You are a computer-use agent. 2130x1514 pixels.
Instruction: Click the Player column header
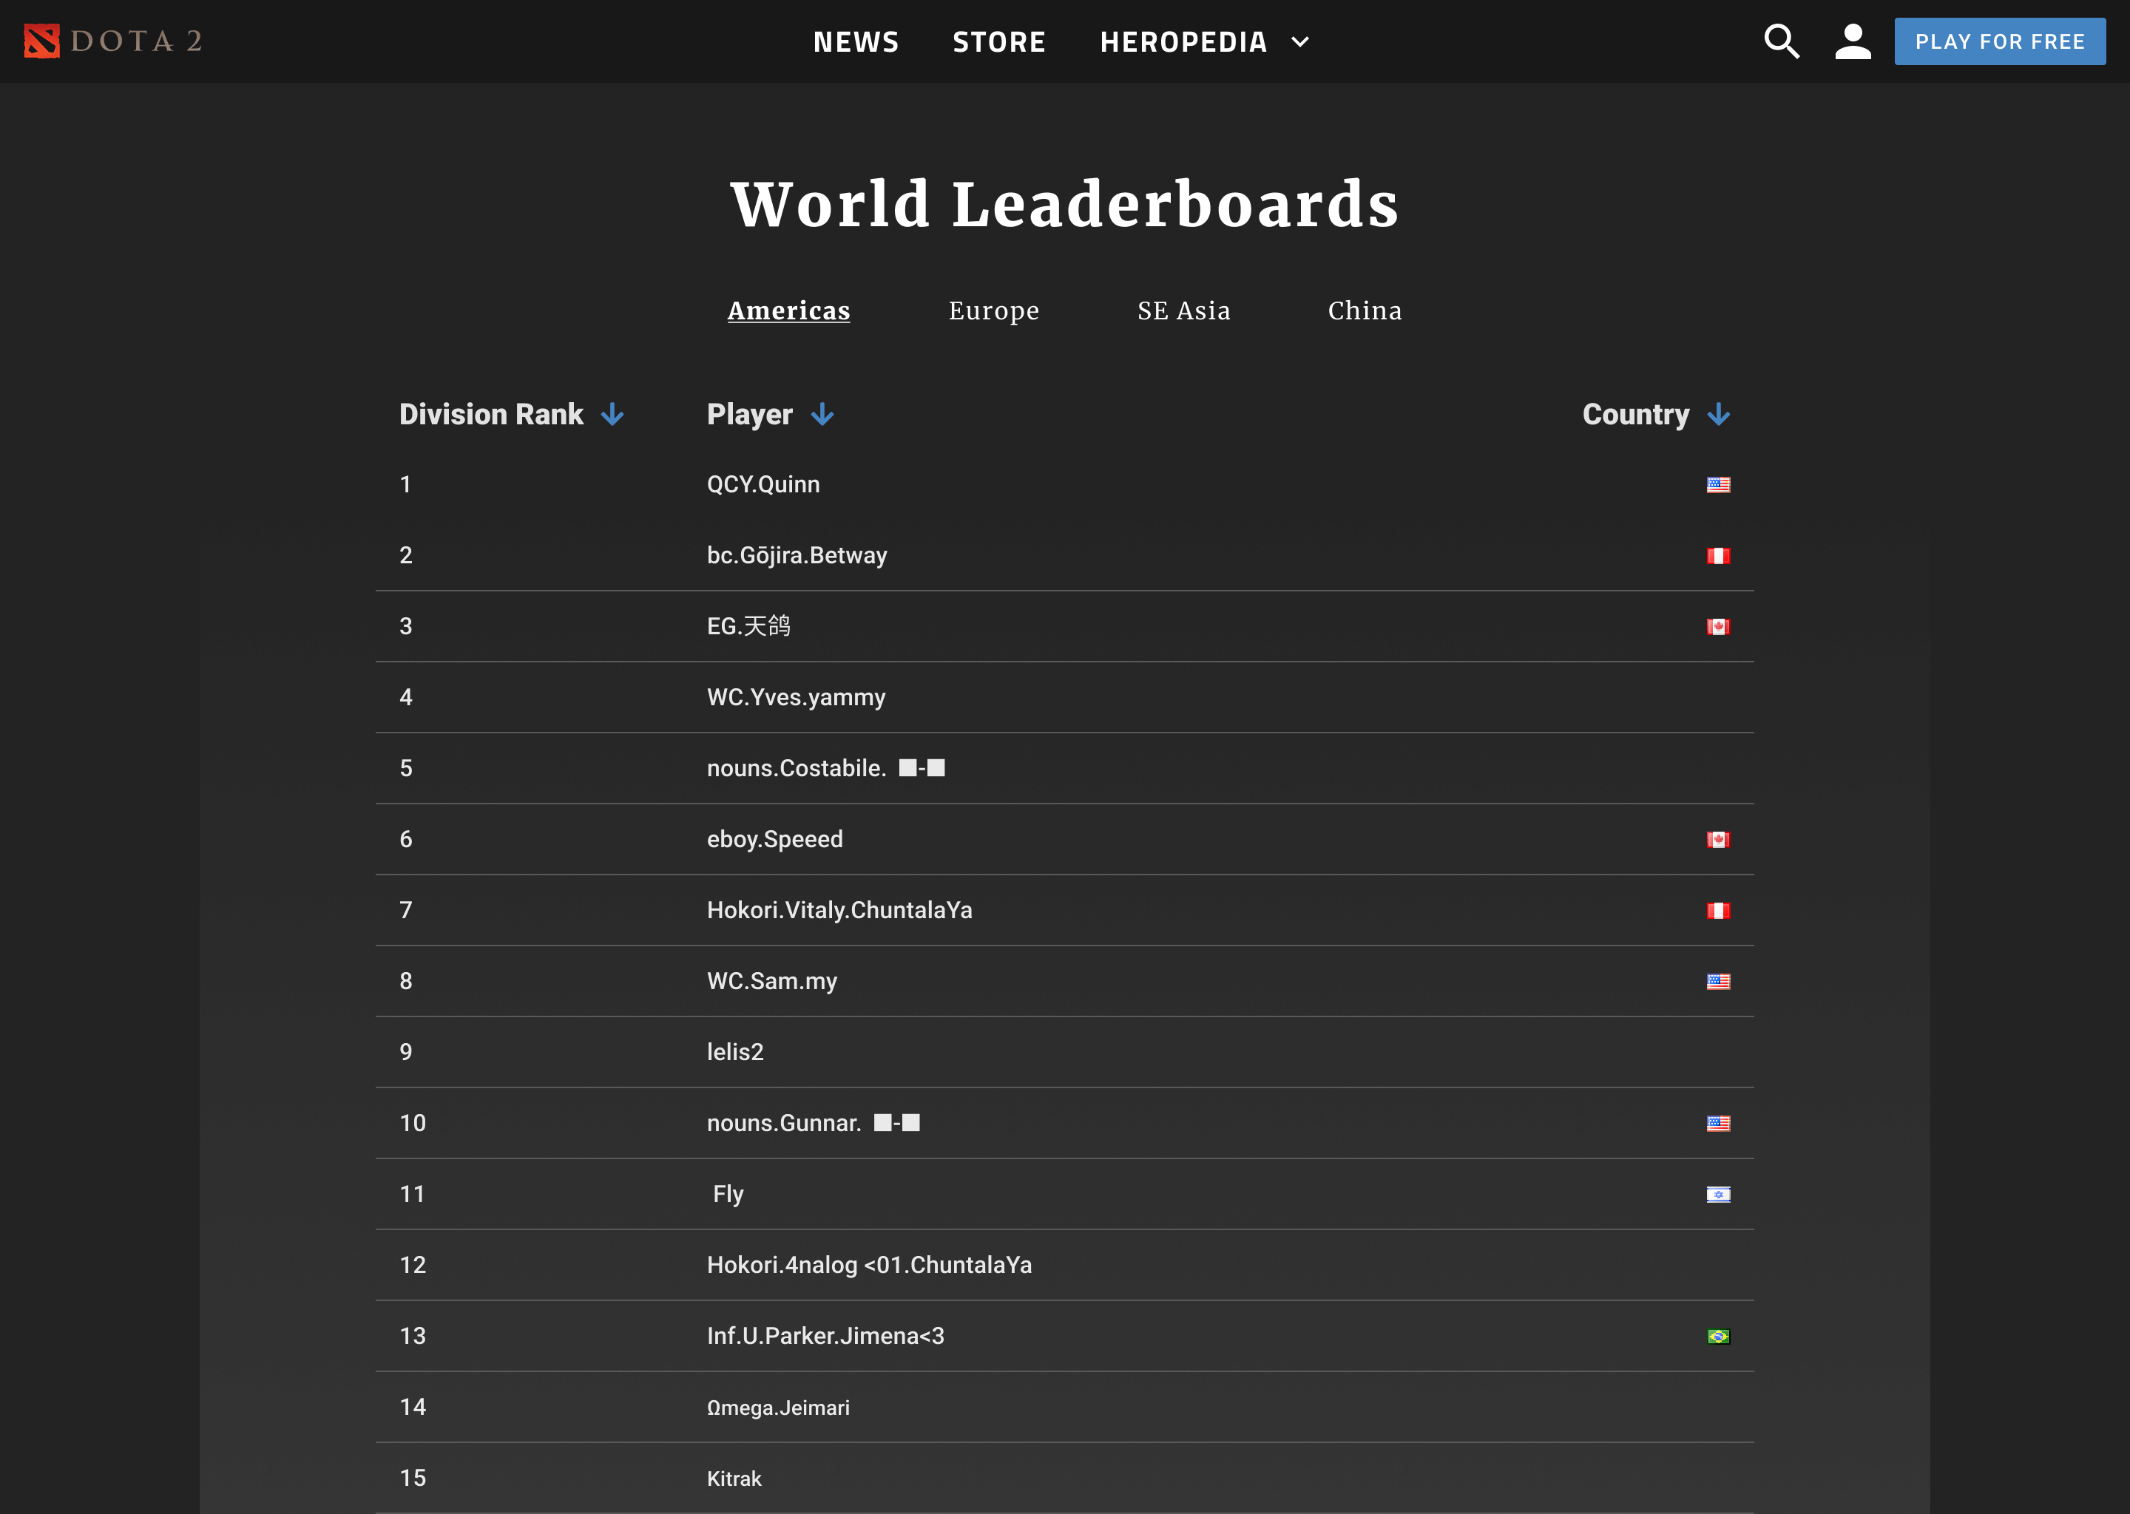(749, 414)
